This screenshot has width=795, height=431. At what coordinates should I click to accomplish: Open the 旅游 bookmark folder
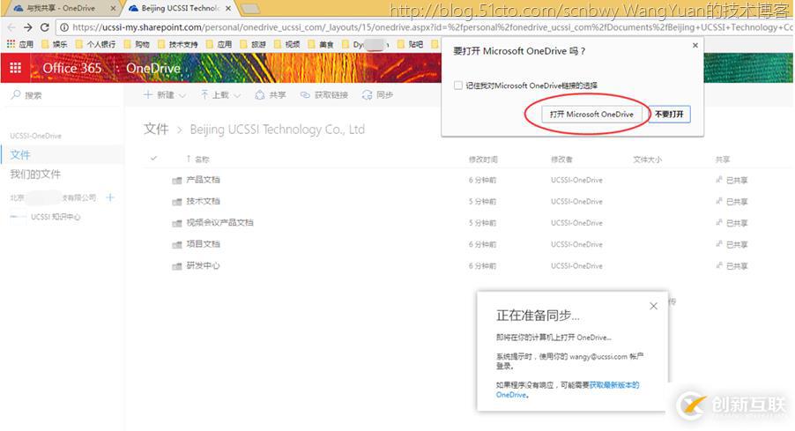tap(253, 45)
